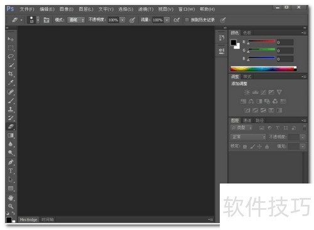
Task: Open the 模式 eraser mode dropdown
Action: click(76, 20)
